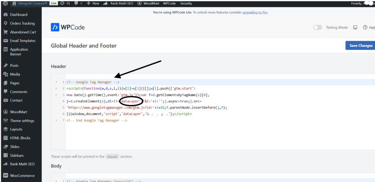Open WoodMart in the admin bar
The width and height of the screenshot is (375, 182).
[x=149, y=3]
